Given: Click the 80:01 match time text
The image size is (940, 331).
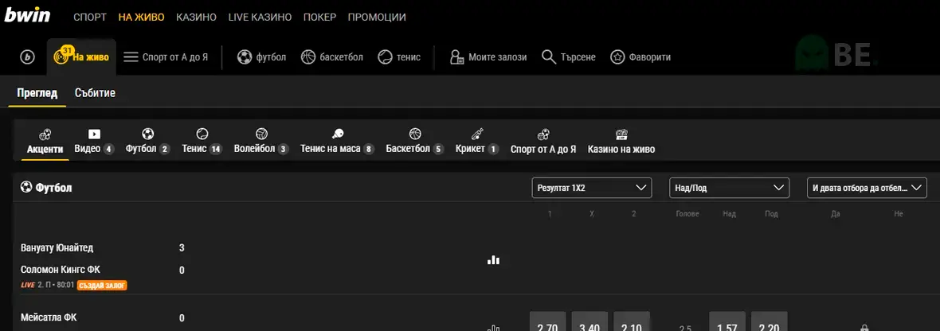Looking at the screenshot, I should (65, 286).
